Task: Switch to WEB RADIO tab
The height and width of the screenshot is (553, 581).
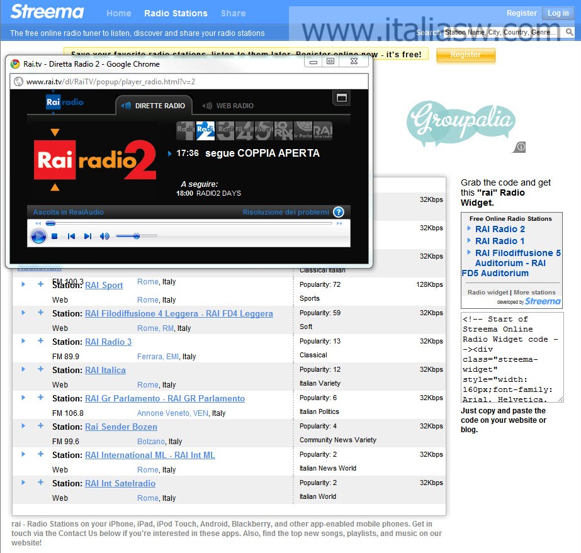Action: (228, 106)
